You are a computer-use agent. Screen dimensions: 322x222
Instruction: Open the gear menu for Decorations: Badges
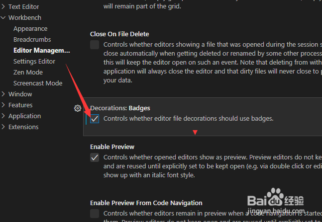pyautogui.click(x=78, y=108)
